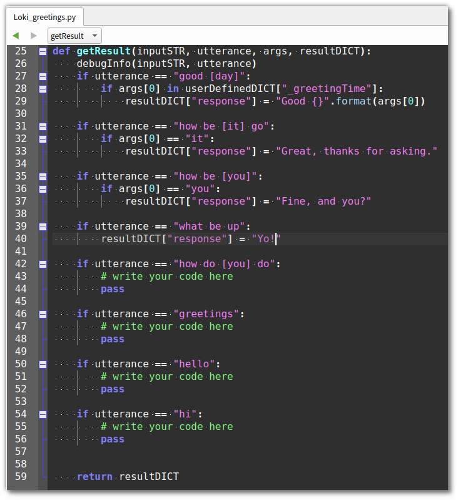Screen dimensions: 458x500
Task: Collapse the getResult function at line 25
Action: coord(43,51)
